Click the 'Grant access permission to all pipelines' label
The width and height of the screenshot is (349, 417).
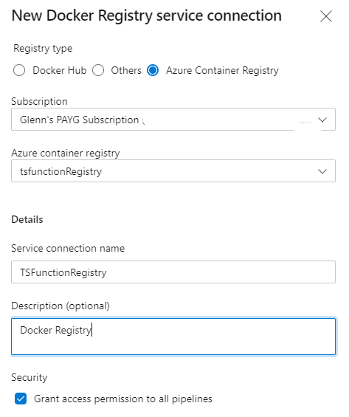pos(123,399)
